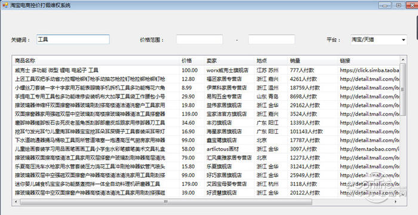Image resolution: width=418 pixels, height=215 pixels.
Task: Click the vertical scrollbar thumb
Action: [x=403, y=90]
